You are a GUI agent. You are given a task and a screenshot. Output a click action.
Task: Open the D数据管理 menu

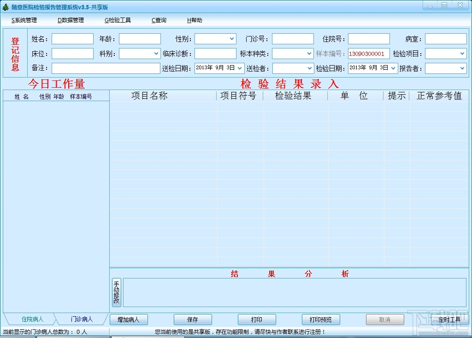point(71,20)
